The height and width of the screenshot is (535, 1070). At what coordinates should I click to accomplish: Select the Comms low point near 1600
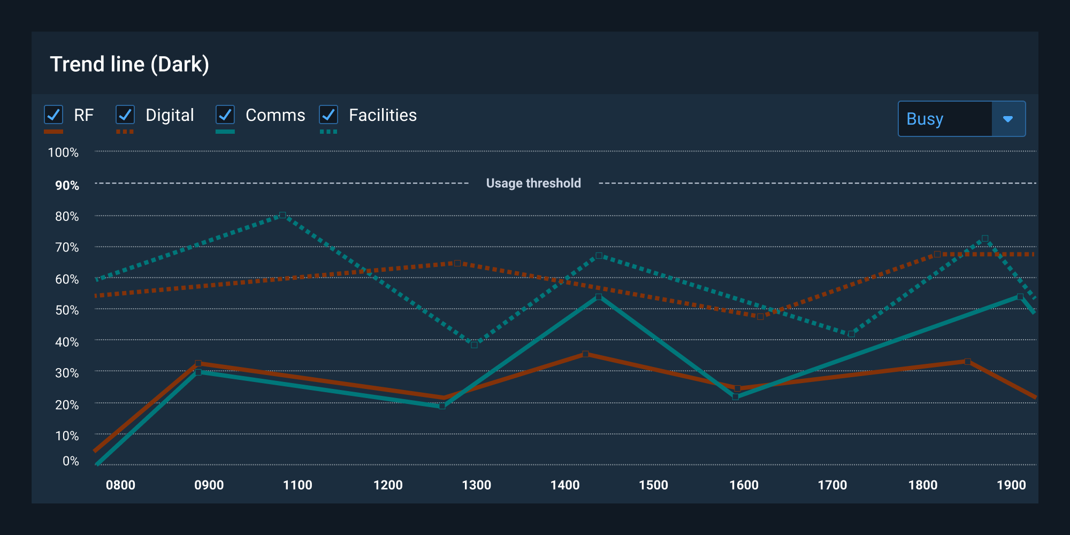click(x=735, y=397)
